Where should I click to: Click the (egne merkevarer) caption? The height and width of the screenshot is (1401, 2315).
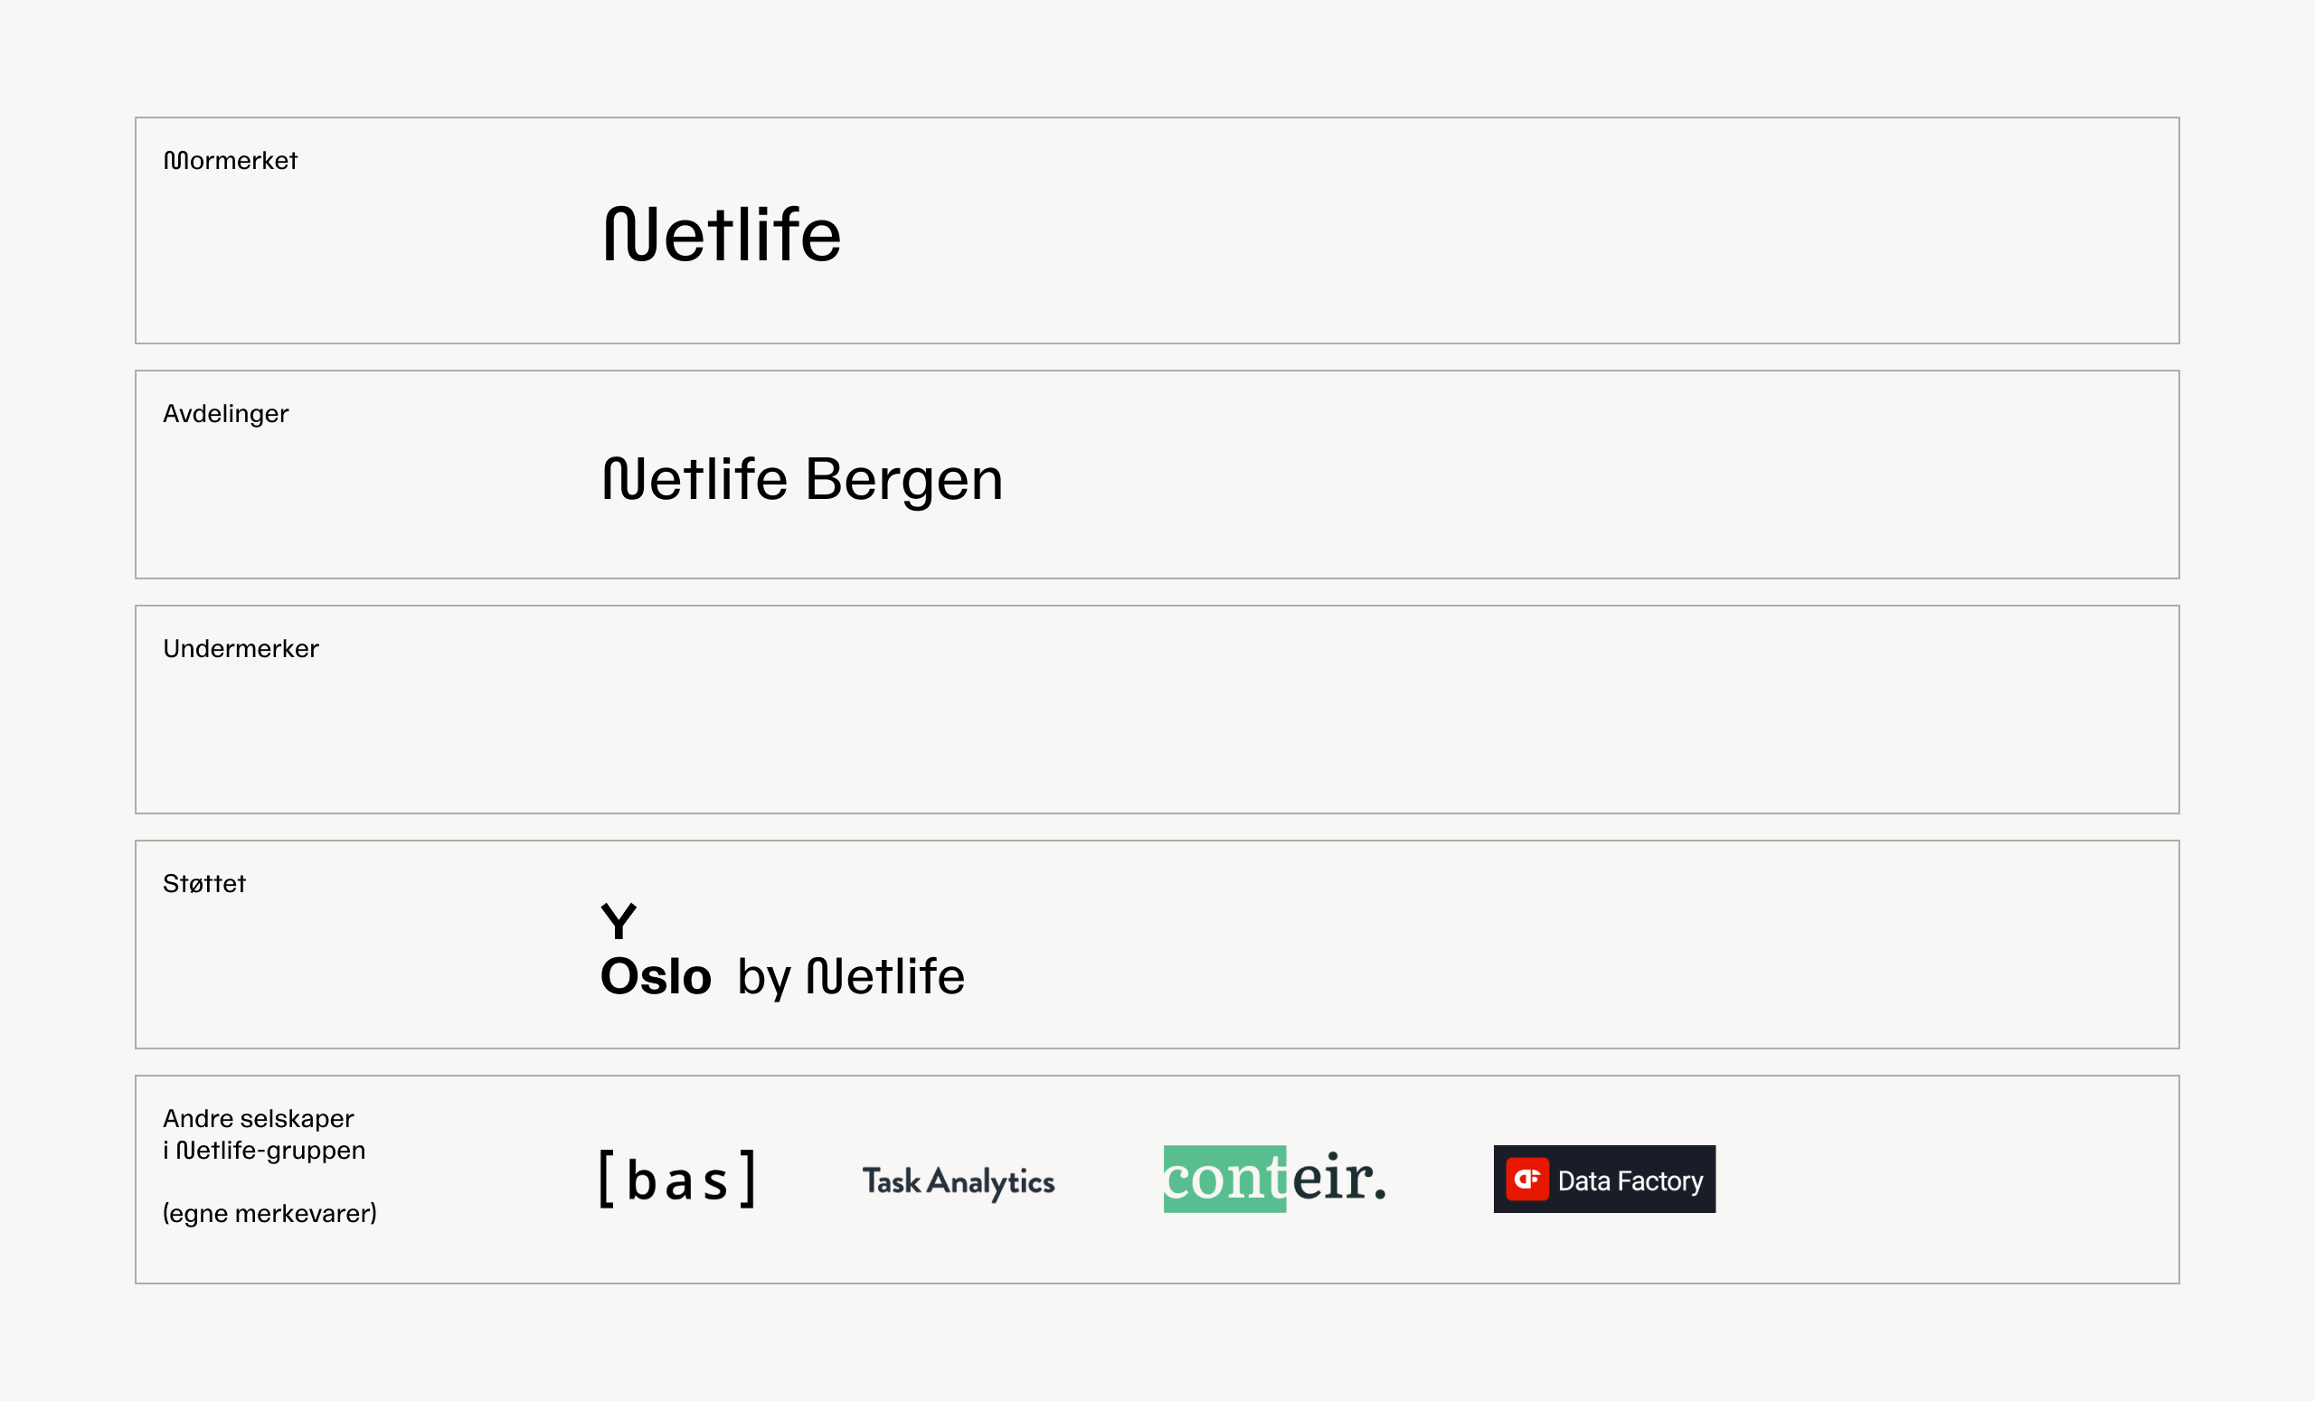coord(269,1213)
